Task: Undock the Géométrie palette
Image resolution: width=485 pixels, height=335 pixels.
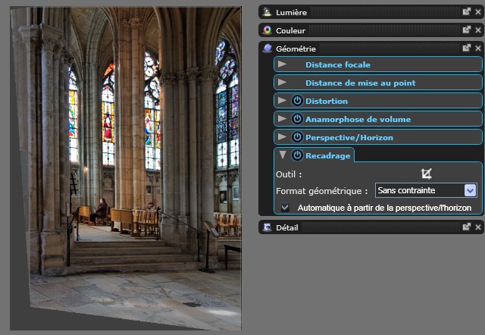Action: [467, 48]
